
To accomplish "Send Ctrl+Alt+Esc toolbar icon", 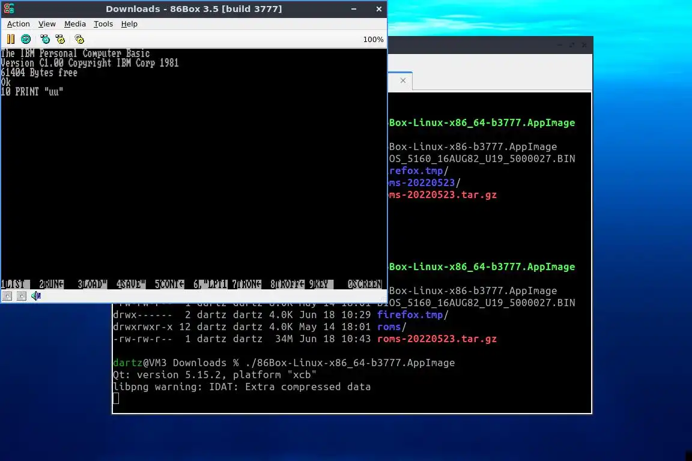I will (x=60, y=39).
